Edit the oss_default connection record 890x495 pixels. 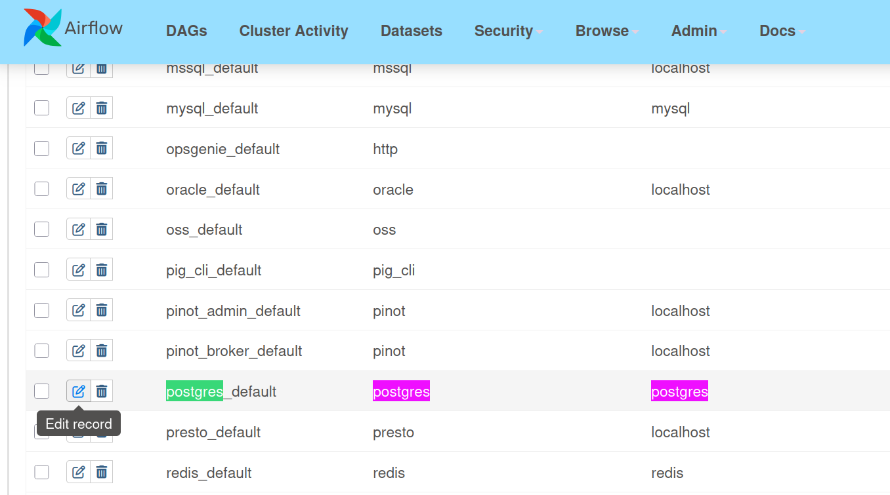79,229
